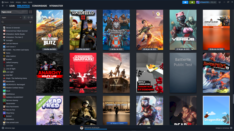
Task: Open Badlanders game cover
Action: [x=116, y=73]
